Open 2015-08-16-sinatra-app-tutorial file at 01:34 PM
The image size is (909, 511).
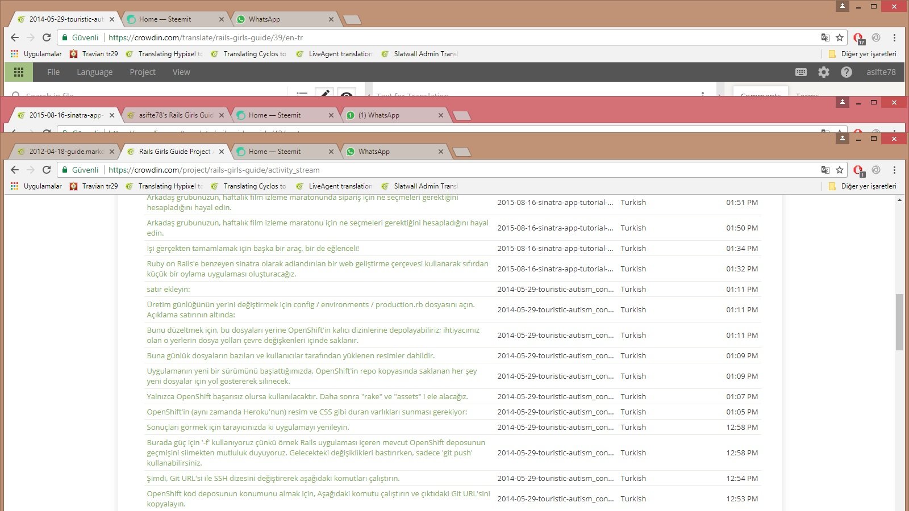[555, 249]
